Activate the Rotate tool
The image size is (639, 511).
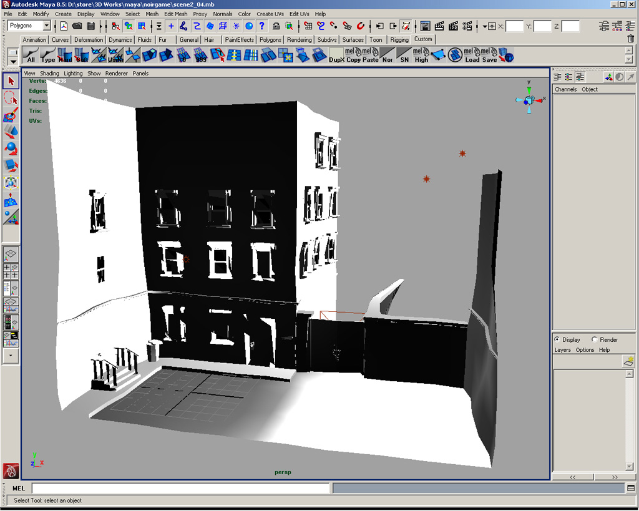click(x=11, y=148)
